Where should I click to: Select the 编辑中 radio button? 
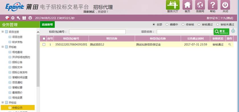click(167, 24)
